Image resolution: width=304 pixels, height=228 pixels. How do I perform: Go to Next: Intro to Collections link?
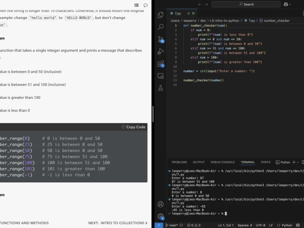118,223
